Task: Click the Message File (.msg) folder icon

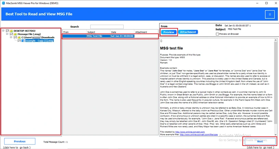Action: click(x=15, y=34)
